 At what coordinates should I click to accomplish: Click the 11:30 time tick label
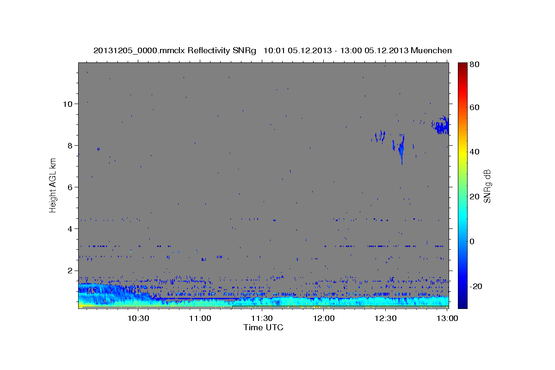262,318
